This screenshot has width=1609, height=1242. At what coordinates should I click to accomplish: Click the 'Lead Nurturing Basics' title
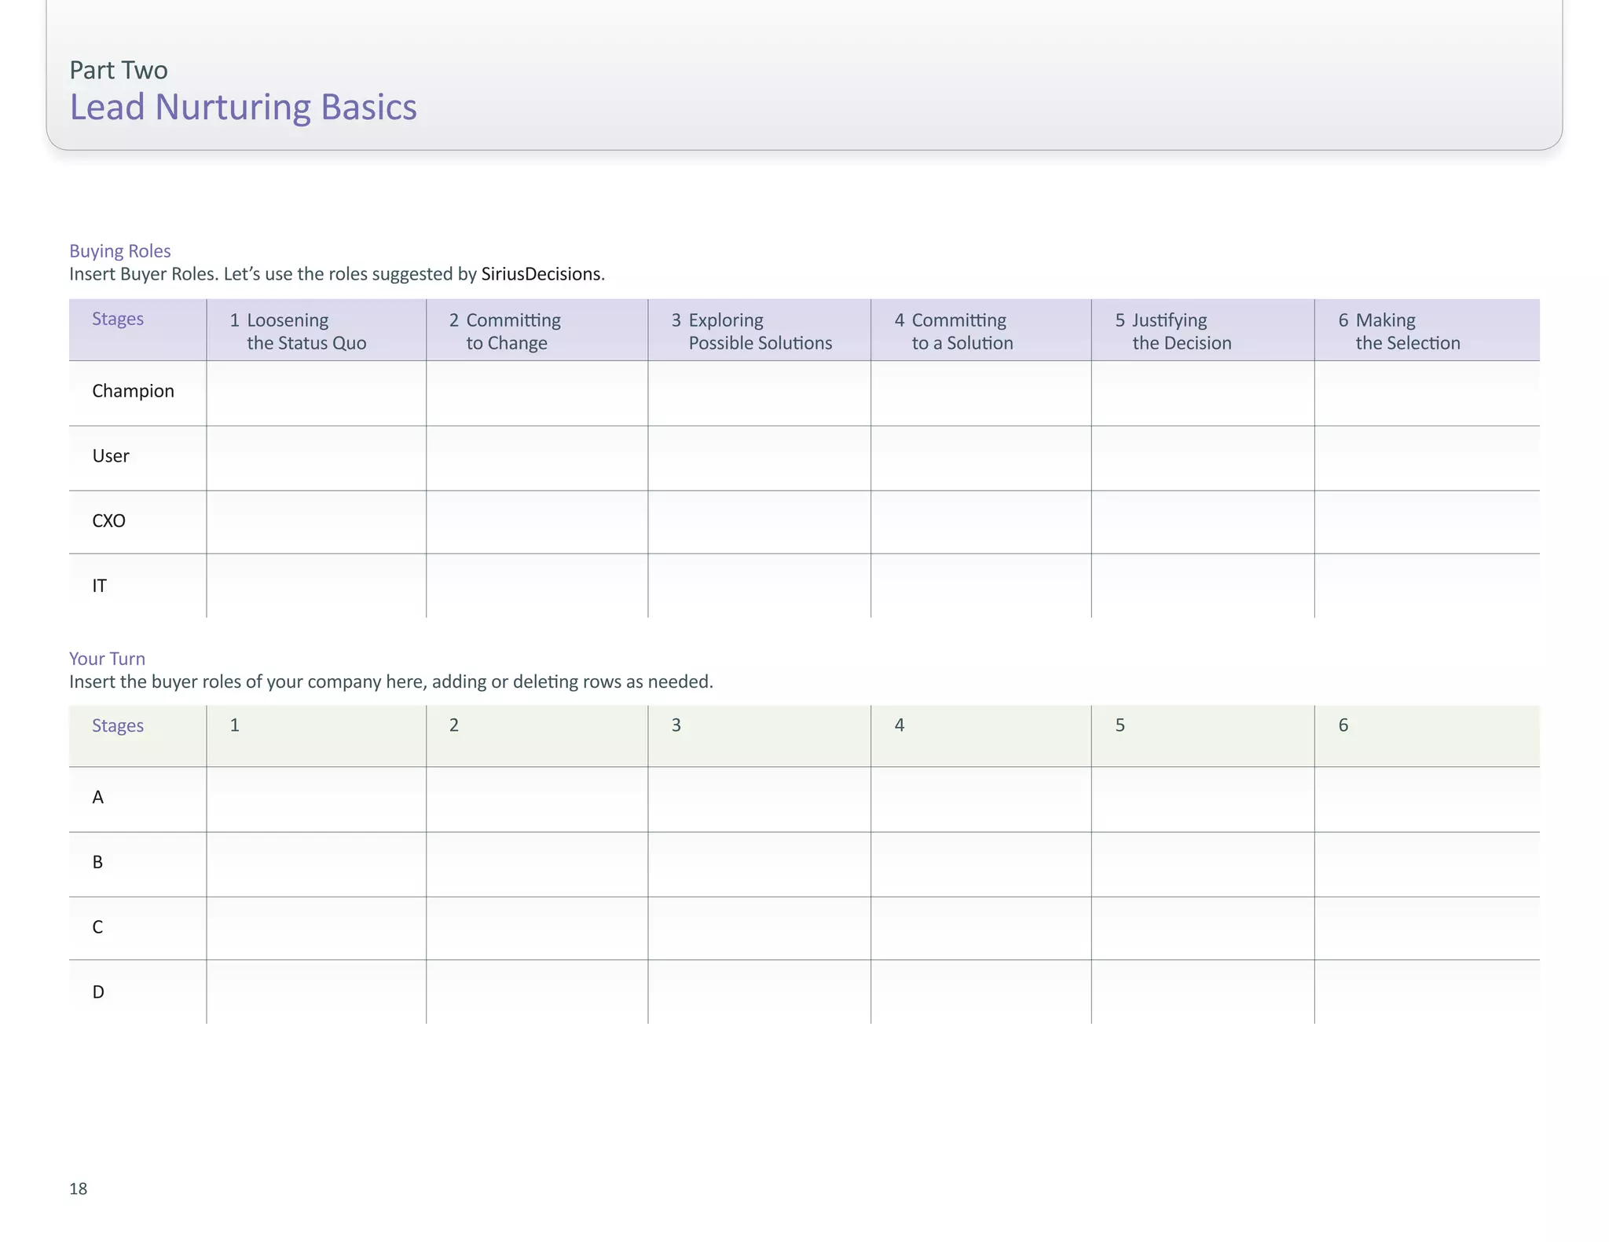coord(243,107)
